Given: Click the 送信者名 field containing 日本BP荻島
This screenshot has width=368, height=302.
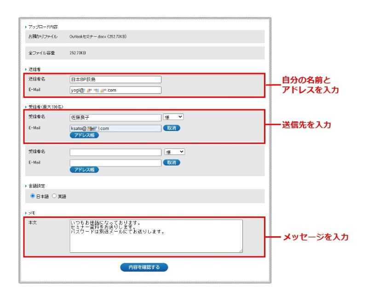Looking at the screenshot, I should (x=115, y=80).
